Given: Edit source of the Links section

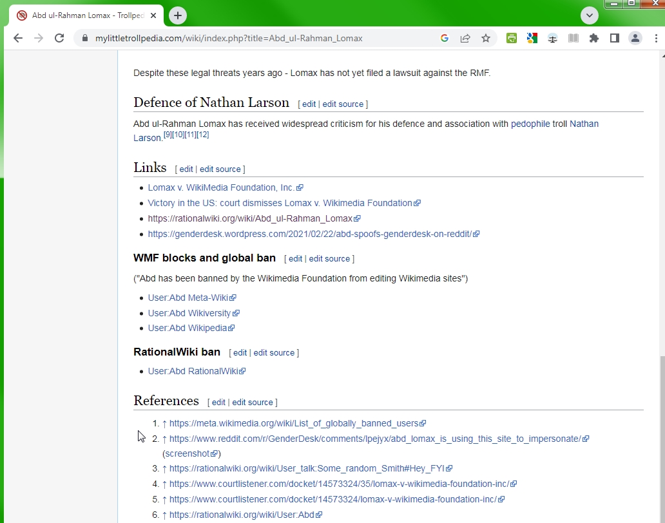Looking at the screenshot, I should (220, 169).
